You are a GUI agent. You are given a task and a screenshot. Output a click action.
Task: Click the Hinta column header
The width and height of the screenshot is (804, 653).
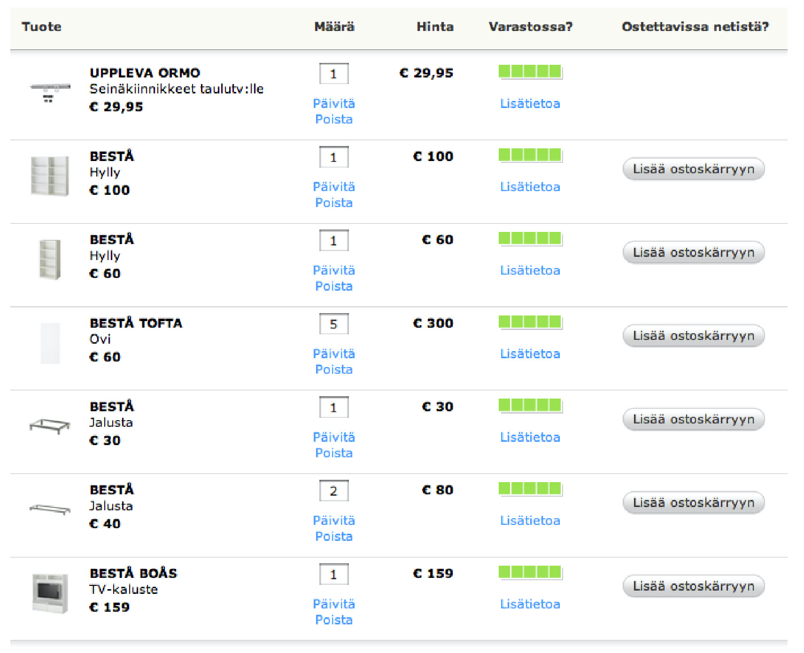point(435,27)
